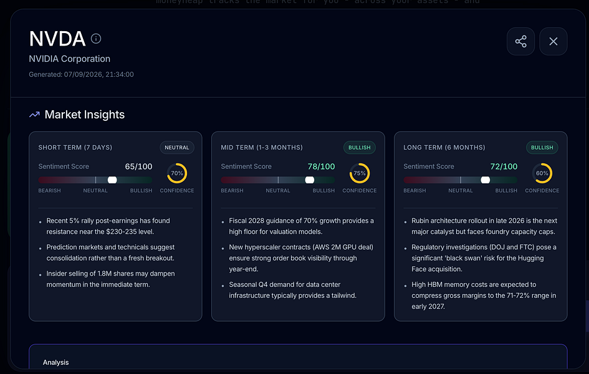Click the Generated timestamp text

81,74
